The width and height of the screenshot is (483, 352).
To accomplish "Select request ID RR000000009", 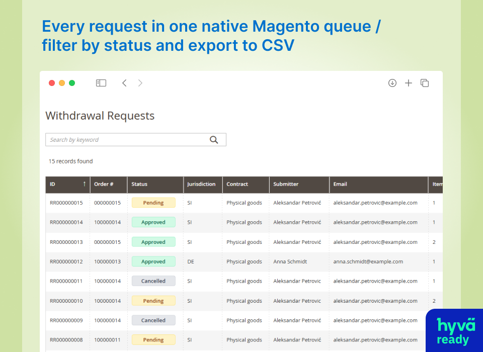I will coord(66,320).
